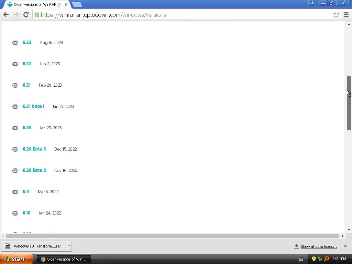Open the 6.20 Beta 3 version link

[34, 149]
